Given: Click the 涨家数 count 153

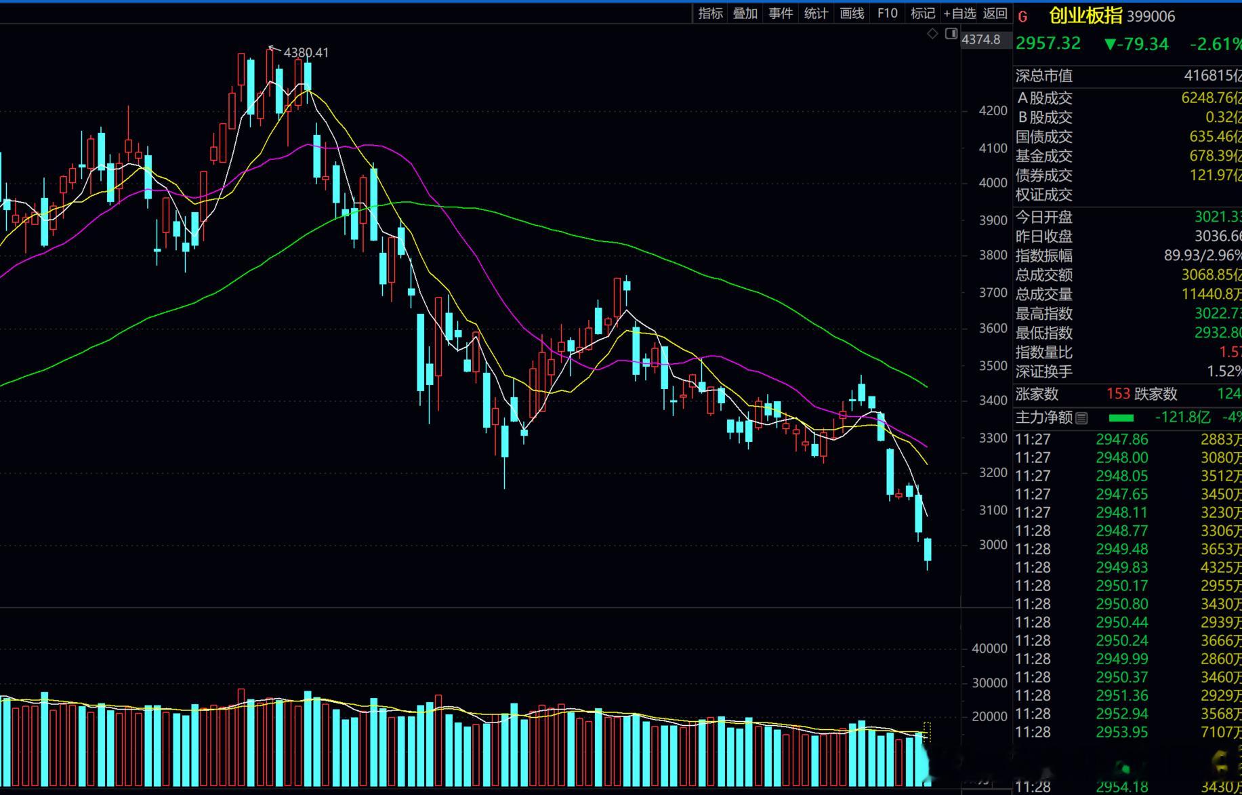Looking at the screenshot, I should point(1118,394).
